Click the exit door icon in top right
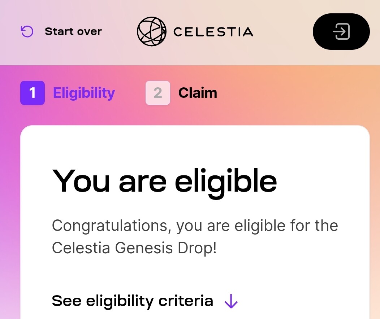Viewport: 380px width, 319px height. tap(341, 31)
